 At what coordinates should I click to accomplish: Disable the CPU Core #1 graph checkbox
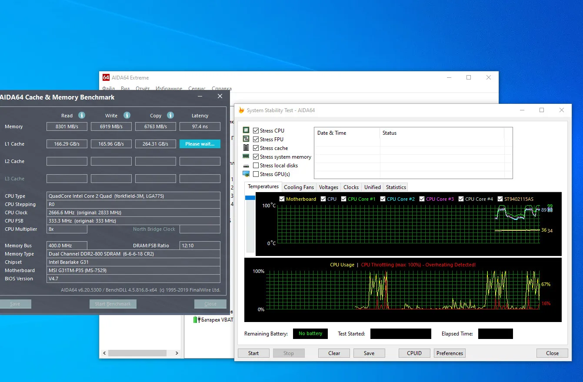coord(343,199)
